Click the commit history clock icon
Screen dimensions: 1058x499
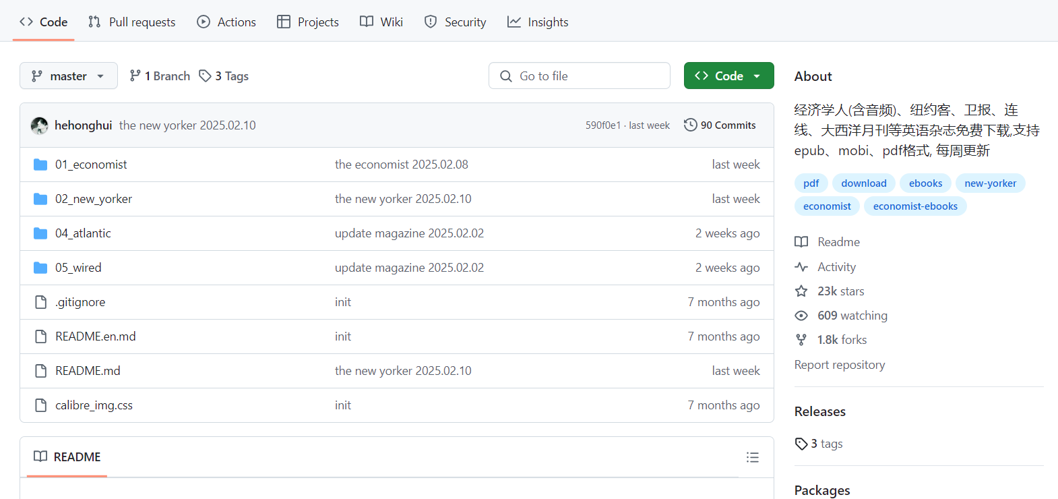pyautogui.click(x=690, y=125)
